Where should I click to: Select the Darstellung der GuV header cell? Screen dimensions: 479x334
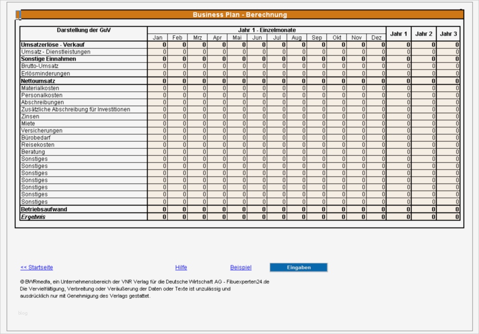click(x=84, y=34)
